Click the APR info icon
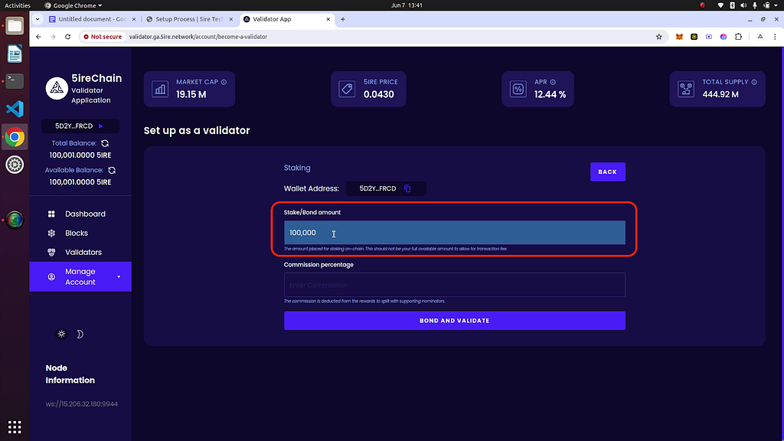Screen dimensions: 784x441 pos(553,82)
